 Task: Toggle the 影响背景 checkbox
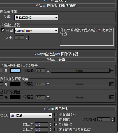(56, 125)
